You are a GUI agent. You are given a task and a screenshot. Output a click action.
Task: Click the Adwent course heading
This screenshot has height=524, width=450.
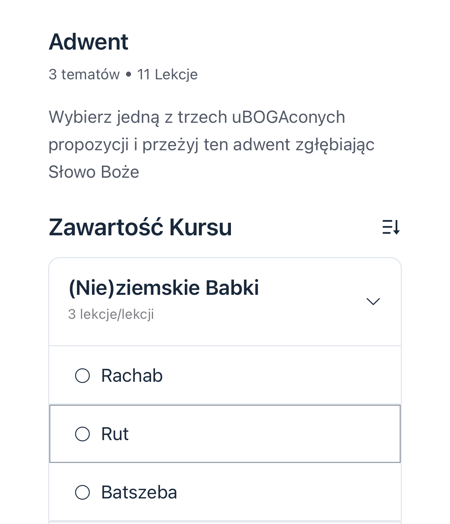click(x=89, y=42)
